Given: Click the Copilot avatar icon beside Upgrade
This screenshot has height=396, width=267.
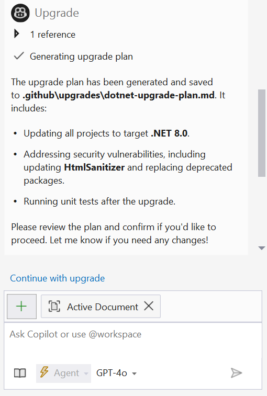Looking at the screenshot, I should click(x=20, y=13).
